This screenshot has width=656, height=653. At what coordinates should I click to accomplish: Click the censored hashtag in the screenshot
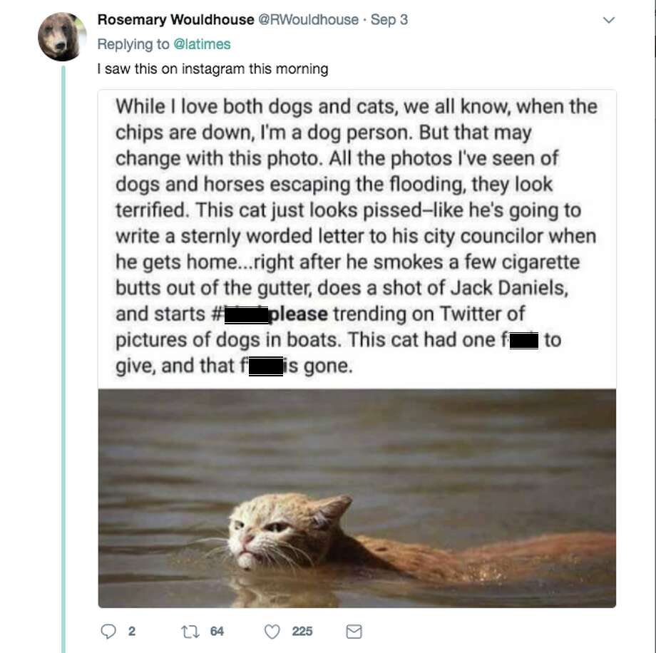pyautogui.click(x=246, y=314)
